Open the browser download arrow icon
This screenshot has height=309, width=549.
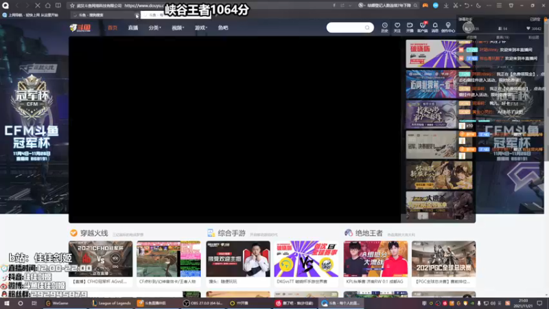[446, 5]
